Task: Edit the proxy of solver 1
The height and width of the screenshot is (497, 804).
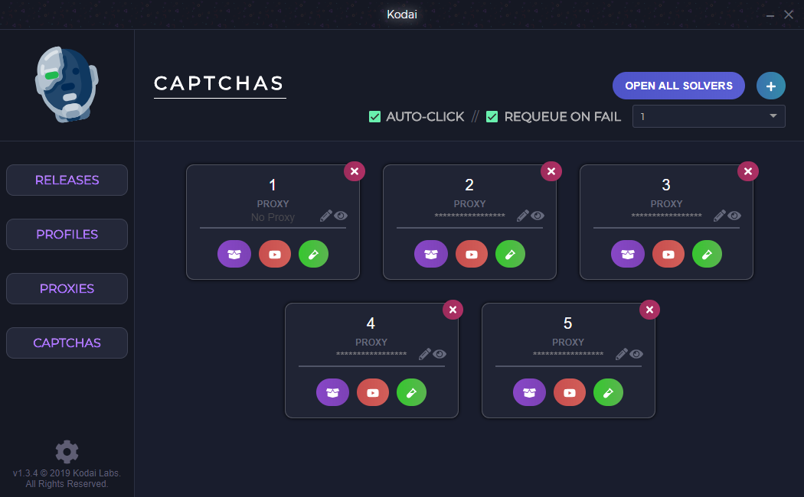Action: tap(325, 216)
